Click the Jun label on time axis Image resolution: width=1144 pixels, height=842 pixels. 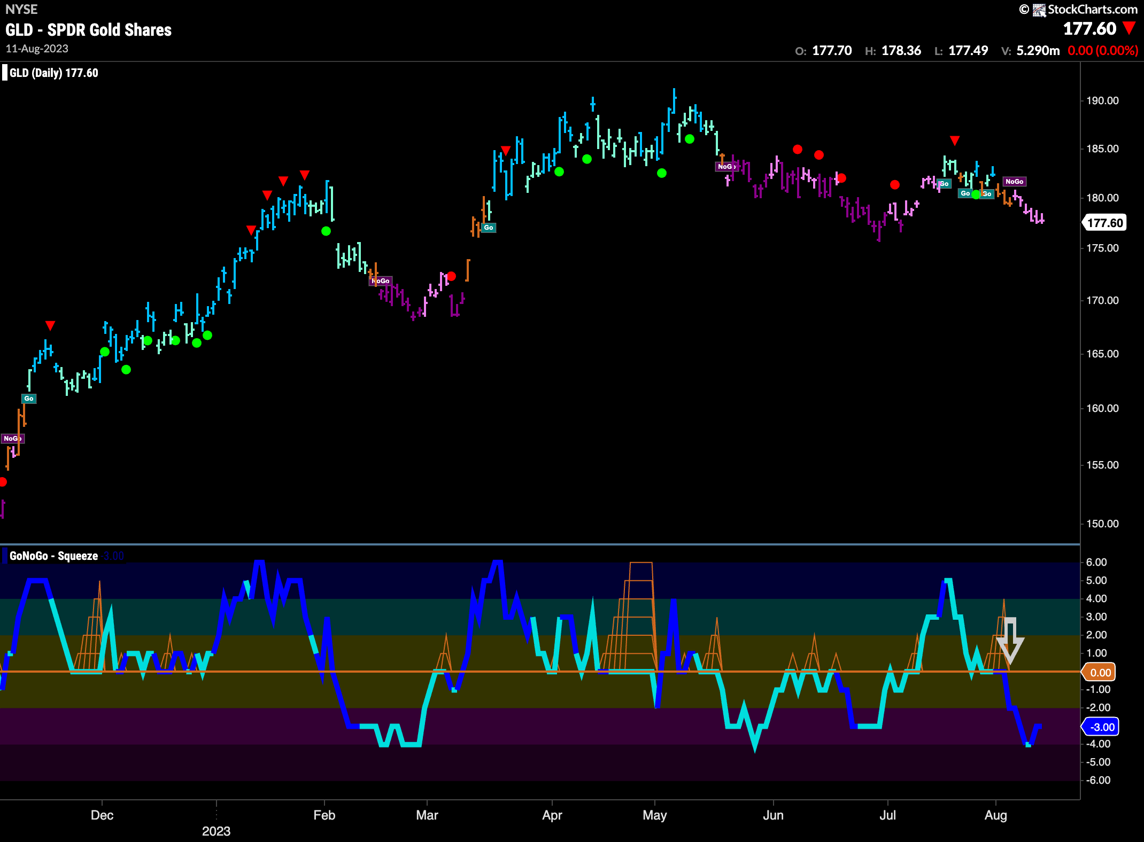(x=774, y=815)
